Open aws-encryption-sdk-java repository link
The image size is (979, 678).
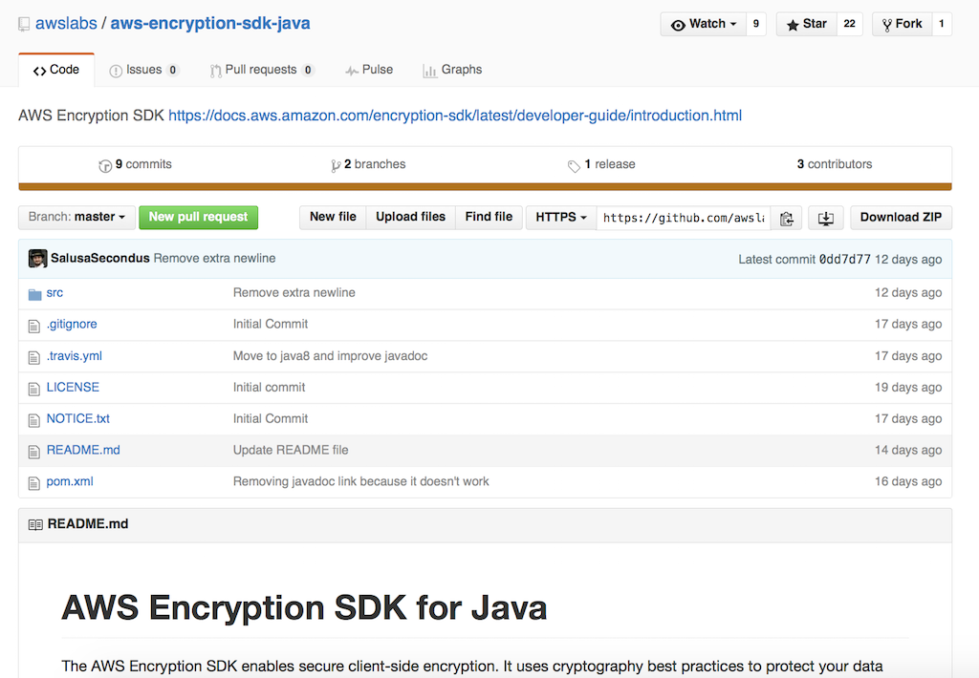210,24
